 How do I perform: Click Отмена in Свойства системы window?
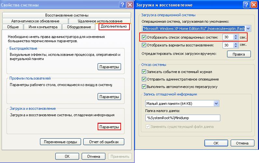pyautogui.click(x=93, y=156)
